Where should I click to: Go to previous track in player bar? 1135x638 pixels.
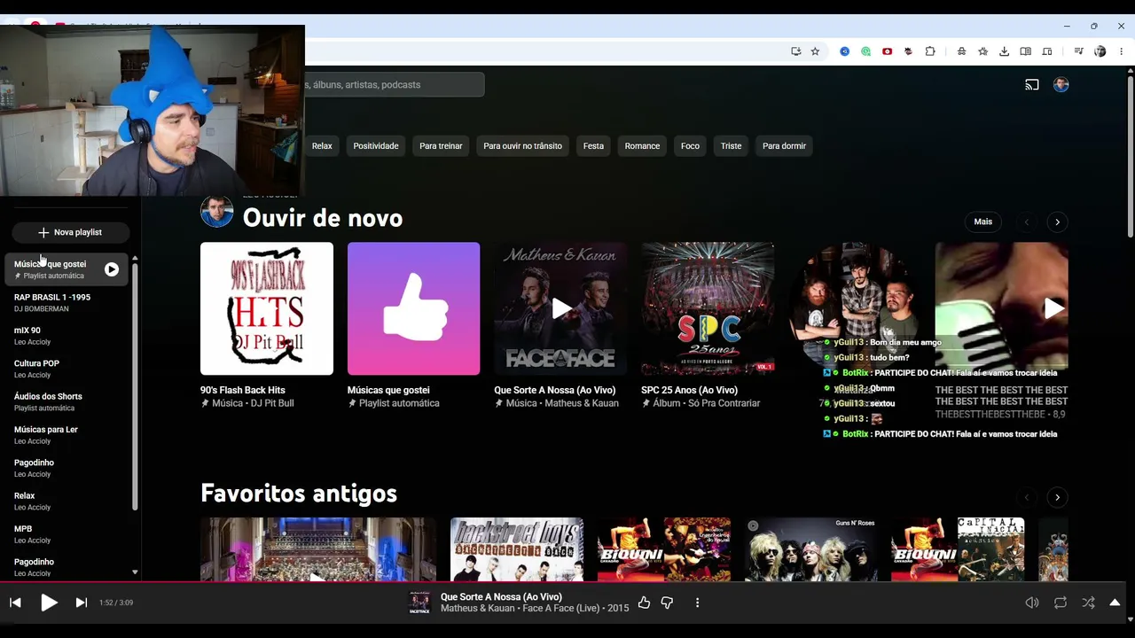point(15,603)
